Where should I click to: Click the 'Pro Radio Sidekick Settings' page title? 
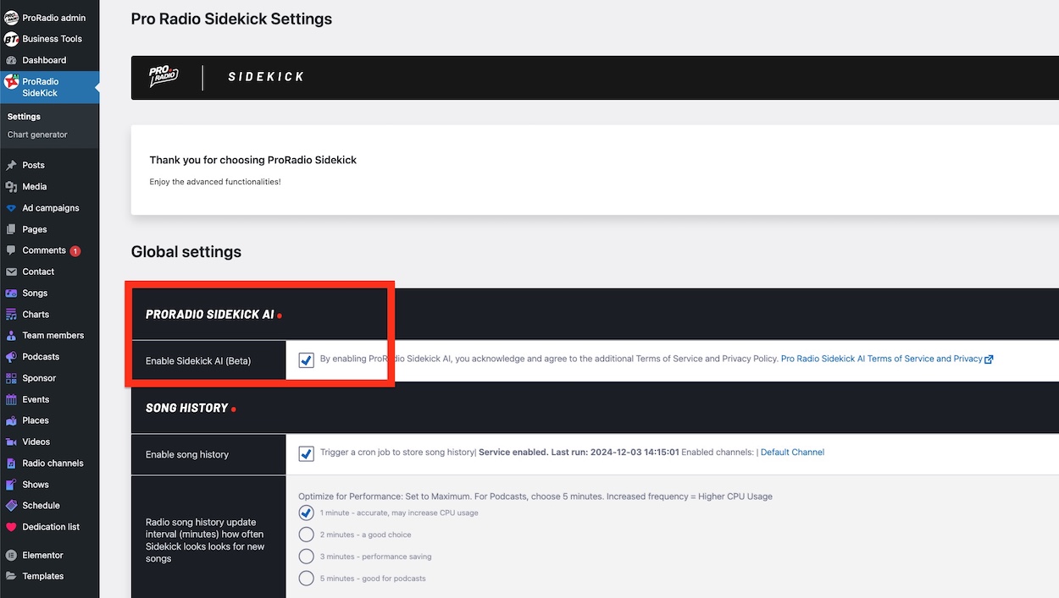click(231, 19)
